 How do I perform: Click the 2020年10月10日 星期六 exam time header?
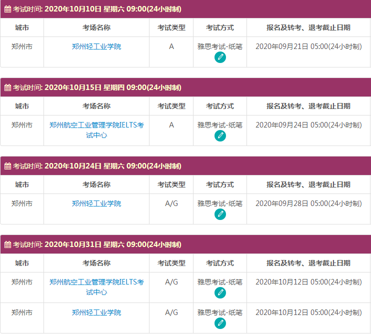point(112,9)
